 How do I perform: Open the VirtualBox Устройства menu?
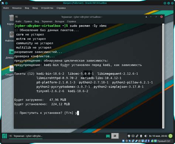47,8
